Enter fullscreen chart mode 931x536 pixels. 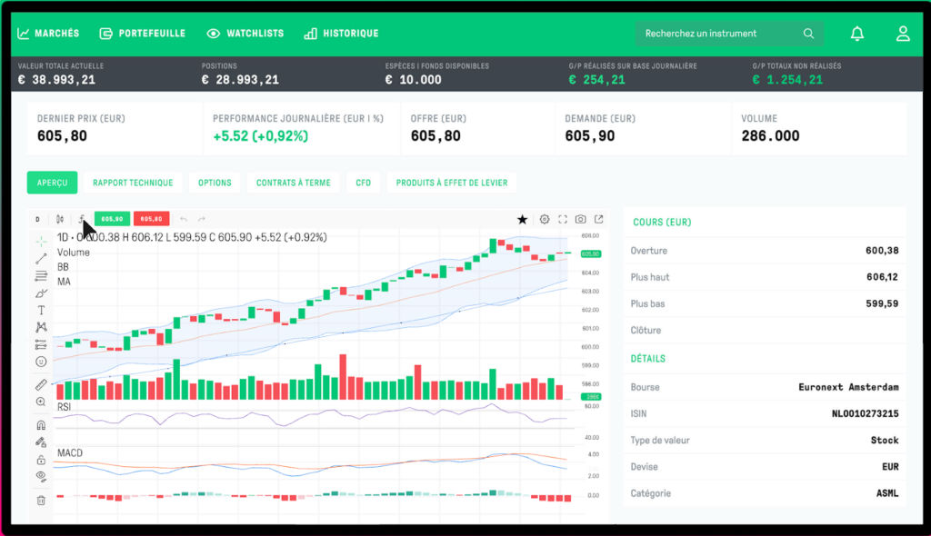coord(563,219)
